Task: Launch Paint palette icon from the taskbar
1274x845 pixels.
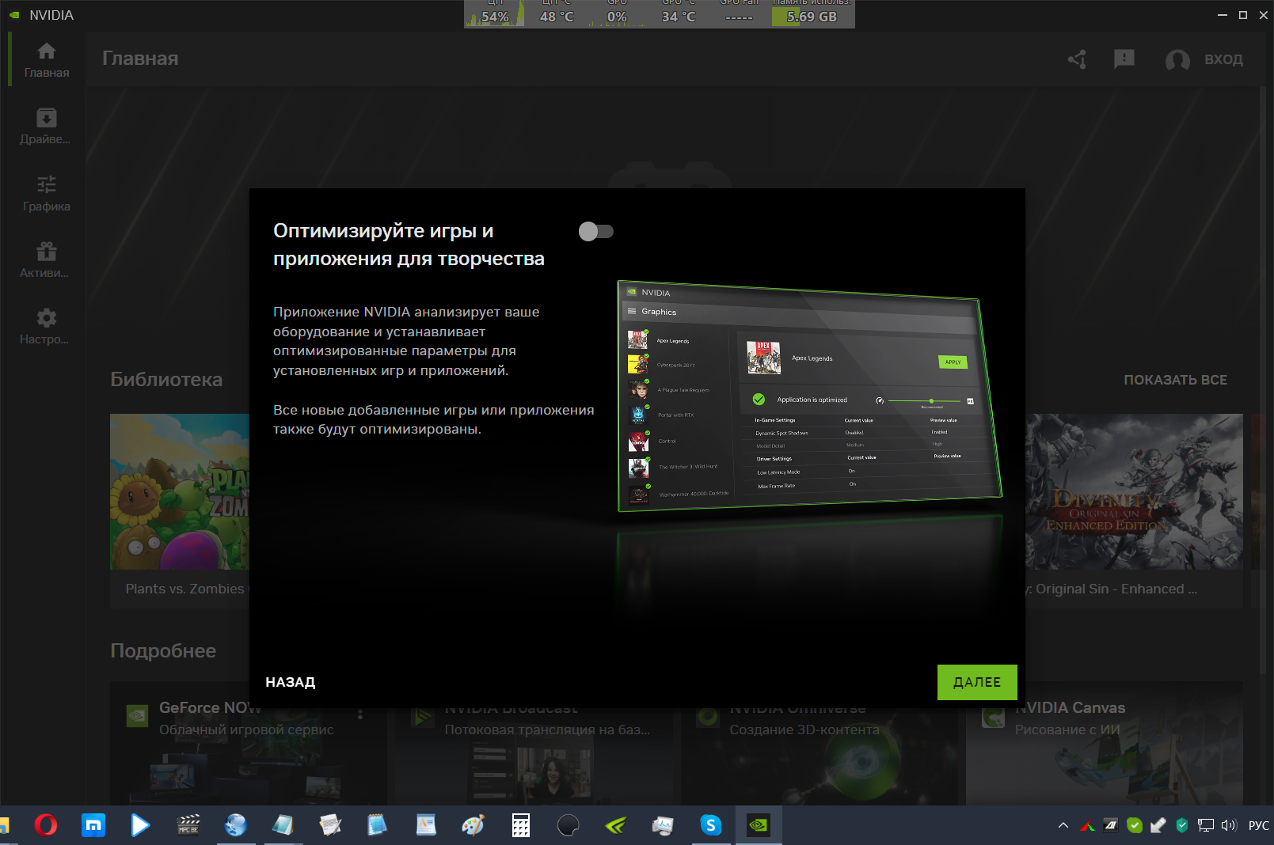Action: coord(473,825)
